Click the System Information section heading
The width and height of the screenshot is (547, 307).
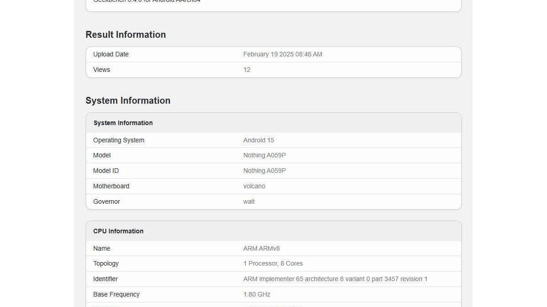click(x=128, y=101)
